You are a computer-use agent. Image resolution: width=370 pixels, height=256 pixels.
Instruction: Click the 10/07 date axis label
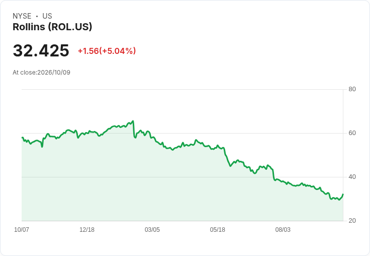(22, 230)
